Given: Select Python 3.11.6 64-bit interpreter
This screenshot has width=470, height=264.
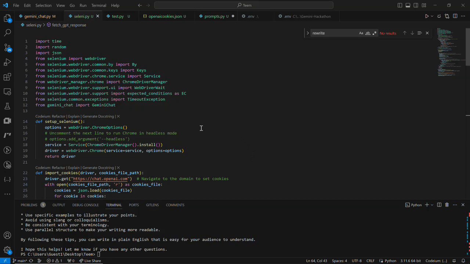Looking at the screenshot, I should click(411, 261).
